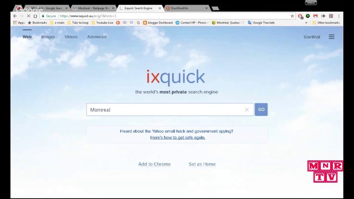This screenshot has height=199, width=354.
Task: Open the blogger Dashboard bookmark
Action: 158,23
